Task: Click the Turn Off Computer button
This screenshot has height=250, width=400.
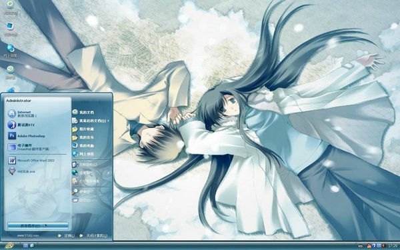Action: [93, 235]
